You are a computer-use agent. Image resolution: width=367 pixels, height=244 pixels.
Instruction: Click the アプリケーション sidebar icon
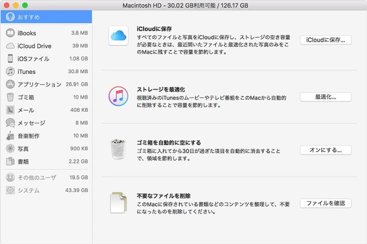10,84
